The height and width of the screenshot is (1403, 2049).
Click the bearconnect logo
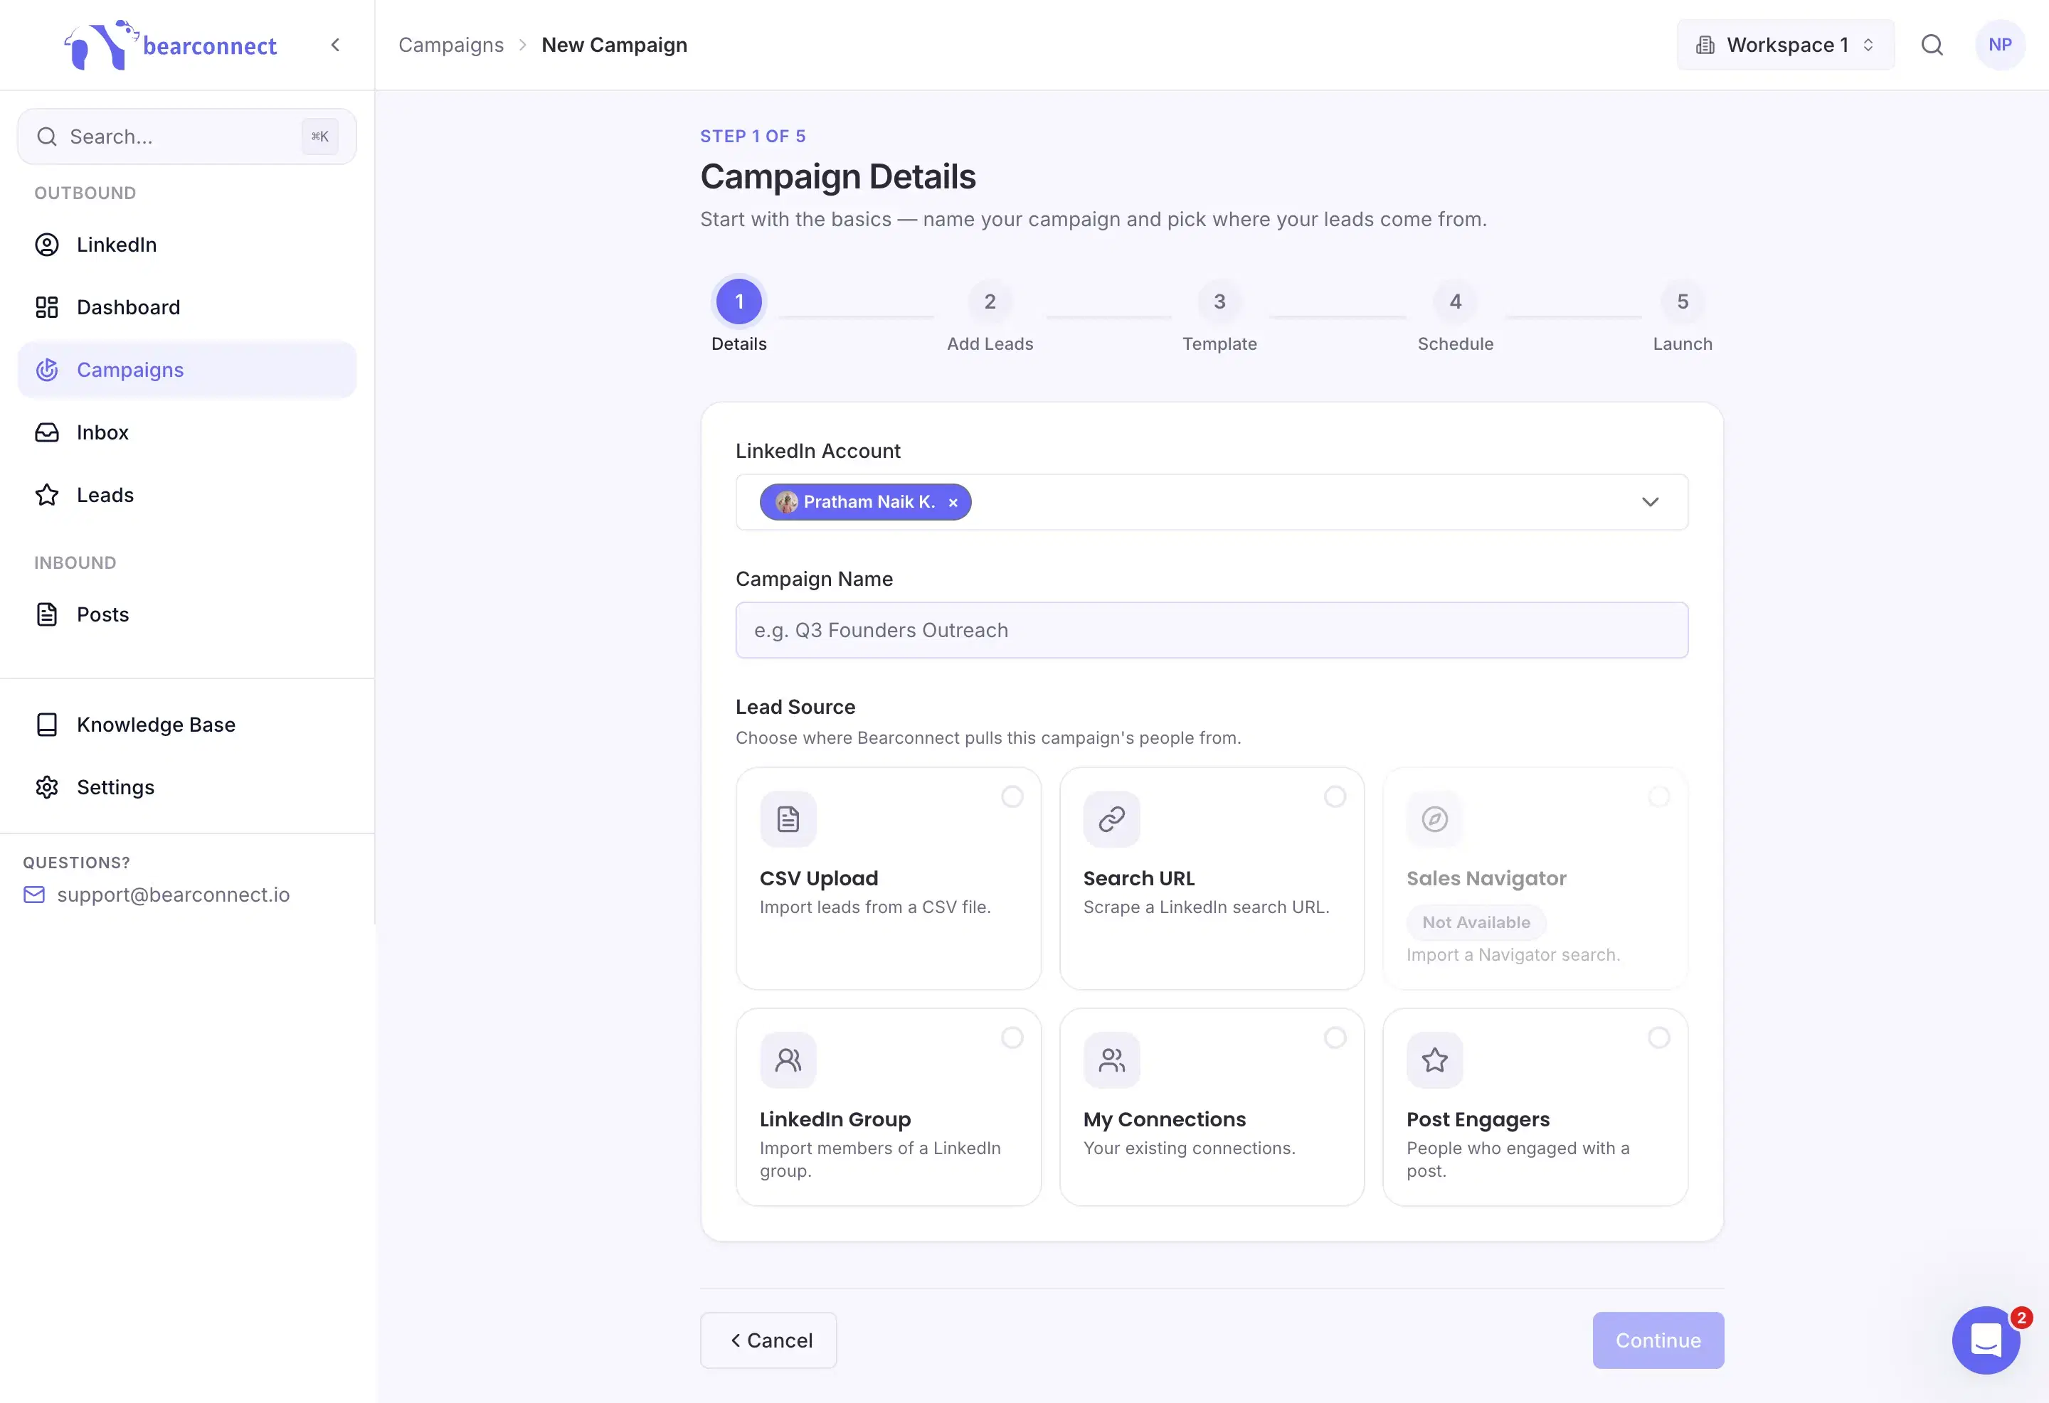[x=170, y=45]
